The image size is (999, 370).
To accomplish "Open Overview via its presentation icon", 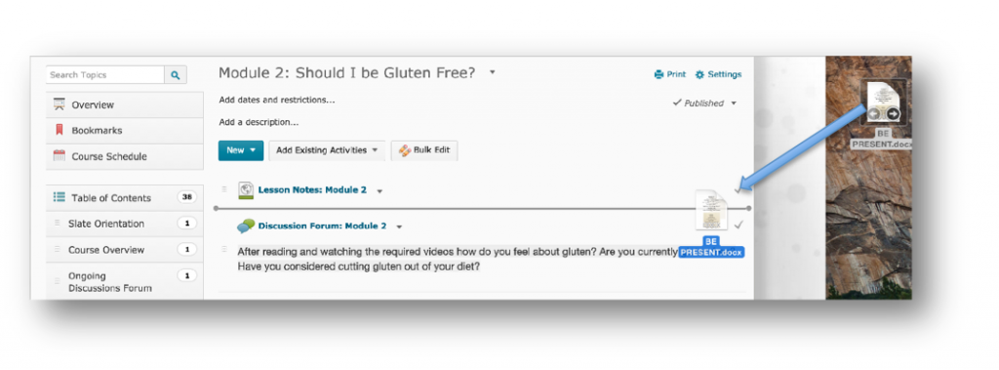I will point(60,104).
